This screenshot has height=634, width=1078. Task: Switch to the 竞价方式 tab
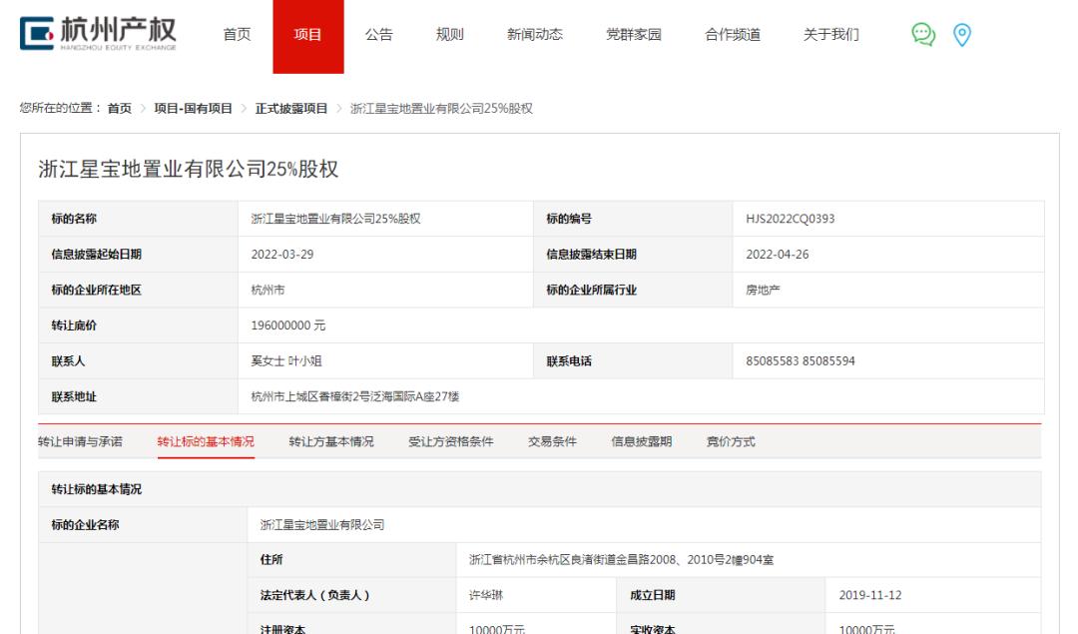(731, 441)
